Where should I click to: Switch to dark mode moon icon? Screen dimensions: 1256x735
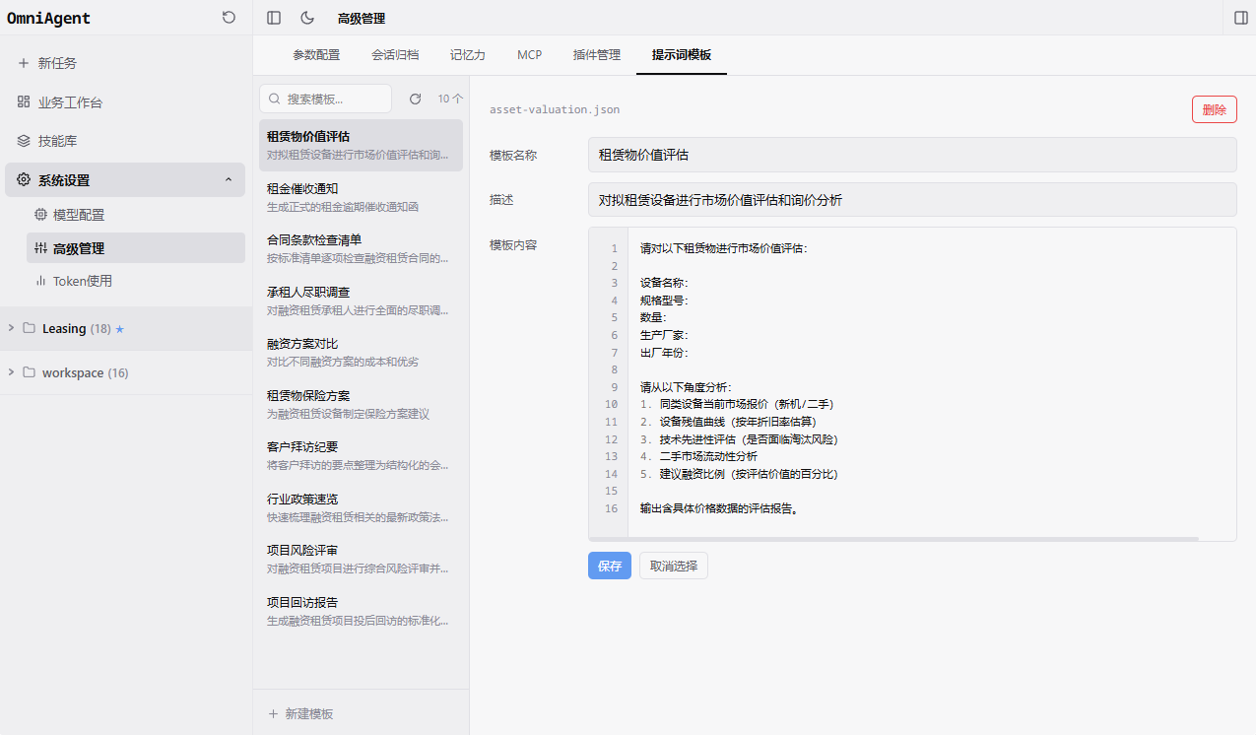[307, 18]
